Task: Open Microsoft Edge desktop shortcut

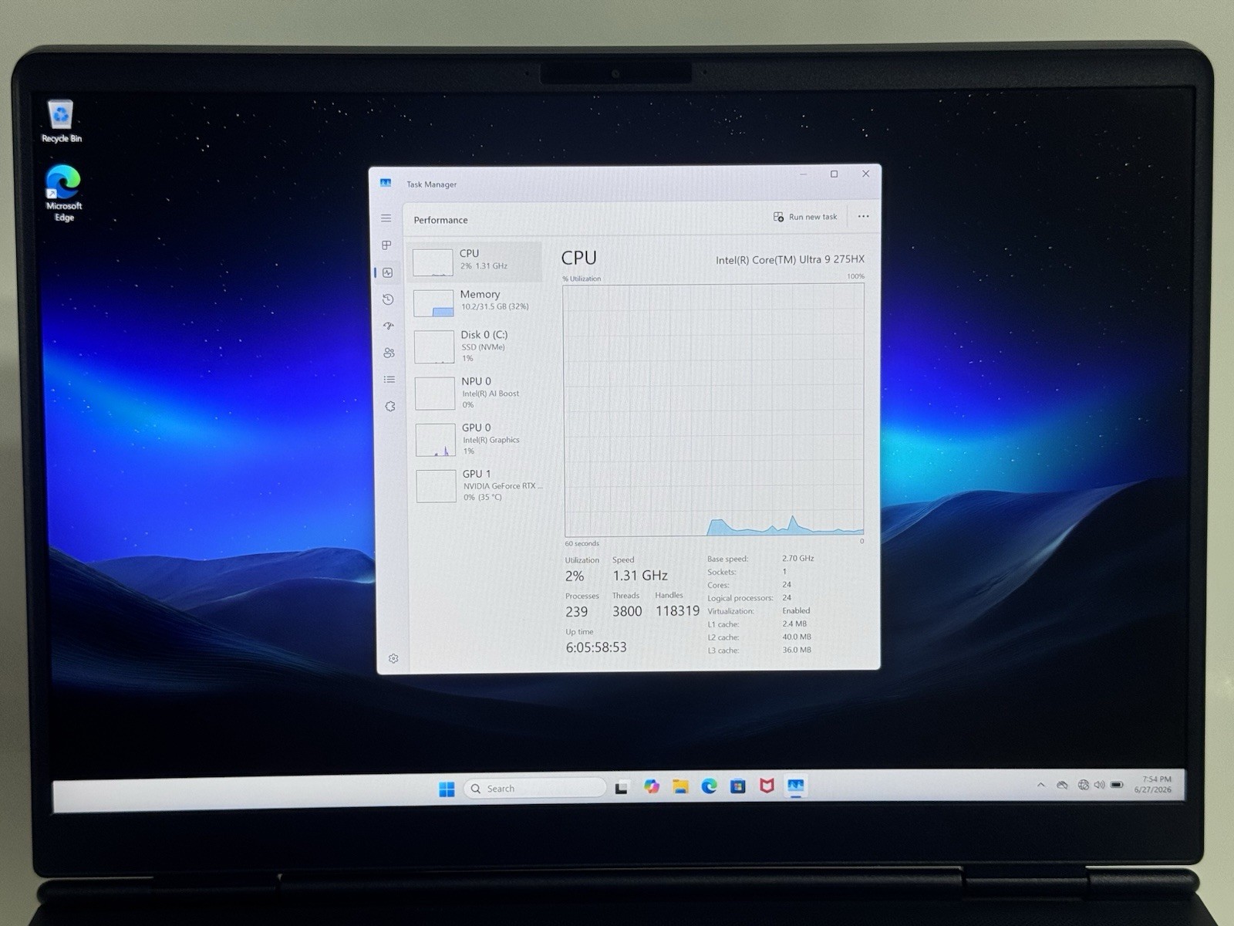Action: (64, 193)
